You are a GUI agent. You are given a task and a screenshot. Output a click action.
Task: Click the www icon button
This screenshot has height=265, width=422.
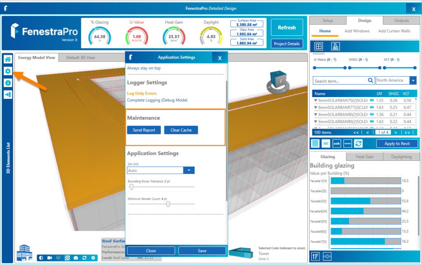pyautogui.click(x=348, y=143)
